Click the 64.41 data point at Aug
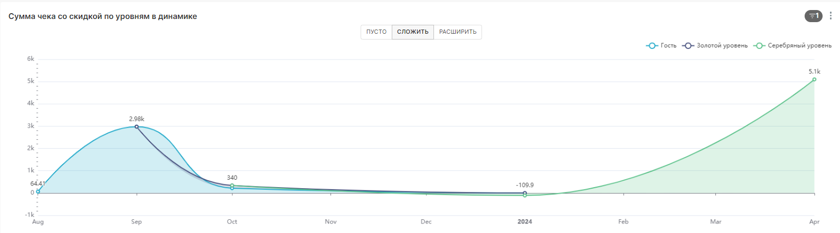Viewport: 840px width, 233px height. [x=38, y=191]
